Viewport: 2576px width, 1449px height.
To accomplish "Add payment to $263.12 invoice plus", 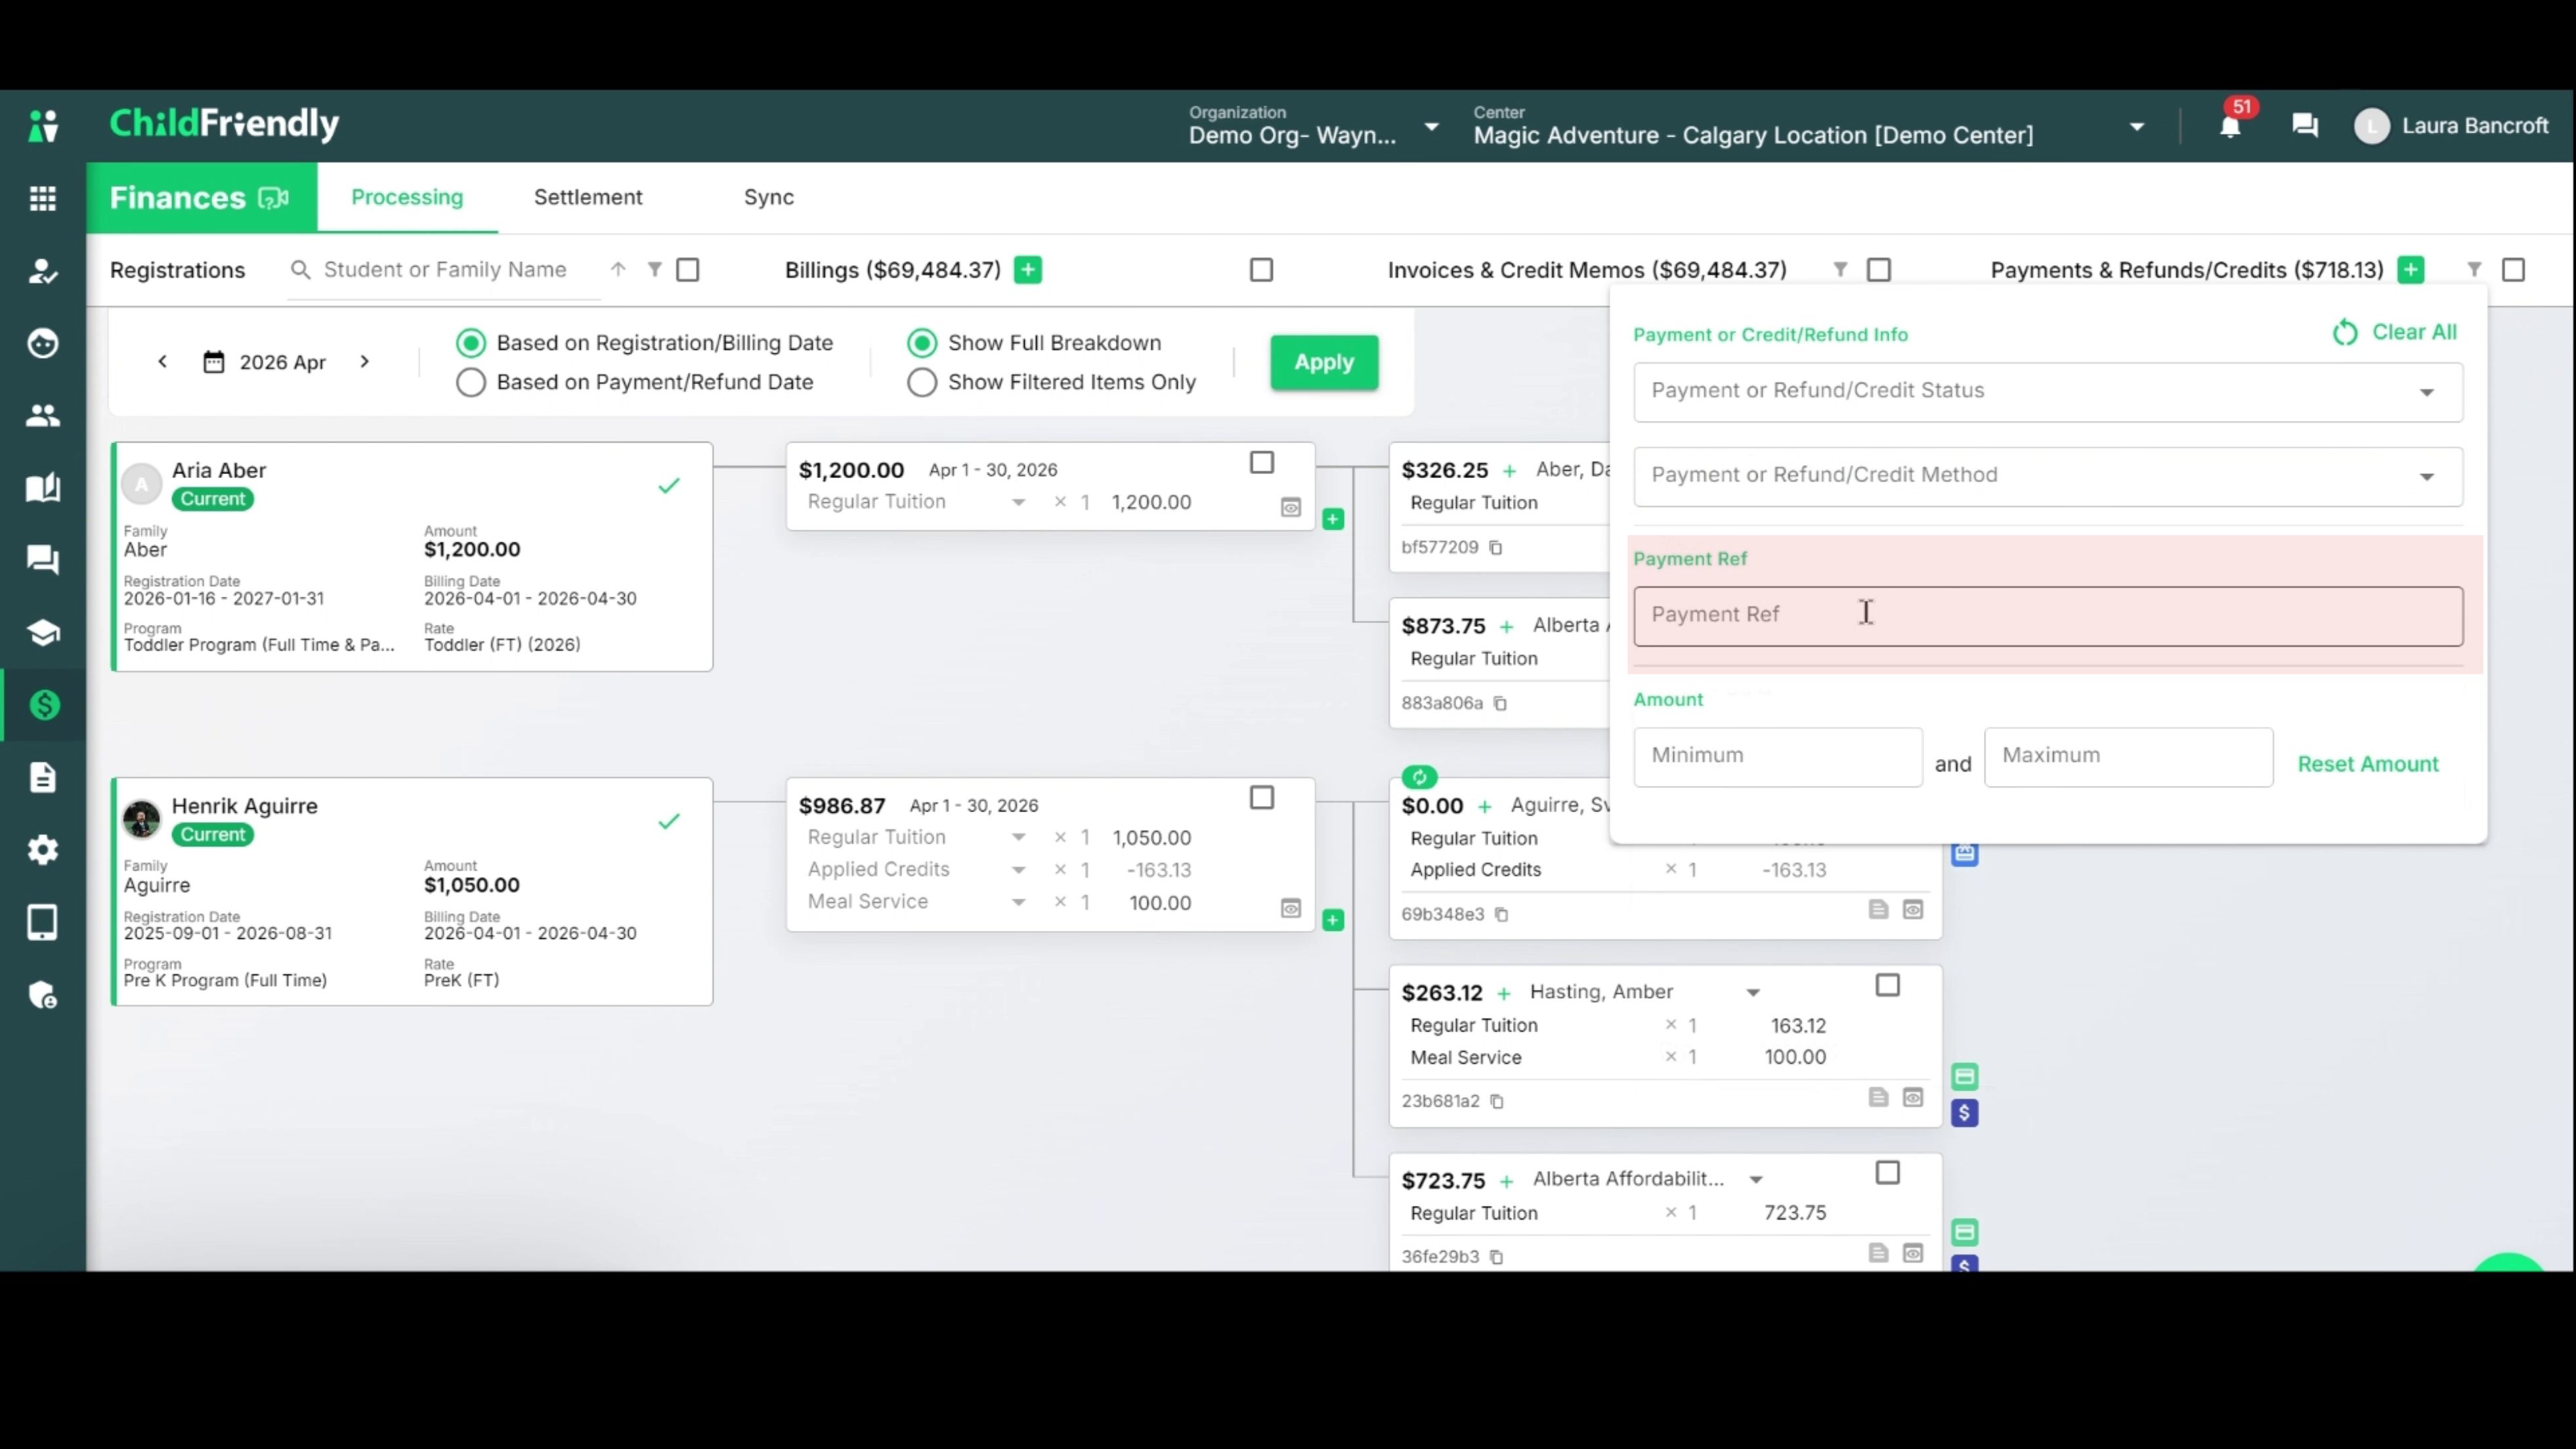I will [x=1504, y=993].
